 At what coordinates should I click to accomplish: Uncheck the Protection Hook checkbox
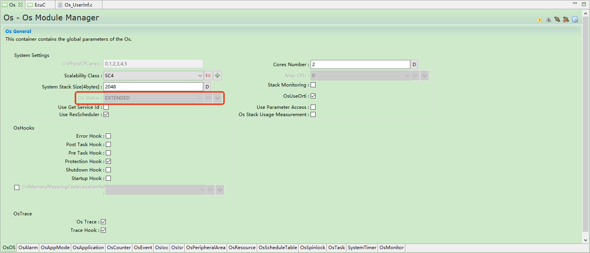(109, 161)
